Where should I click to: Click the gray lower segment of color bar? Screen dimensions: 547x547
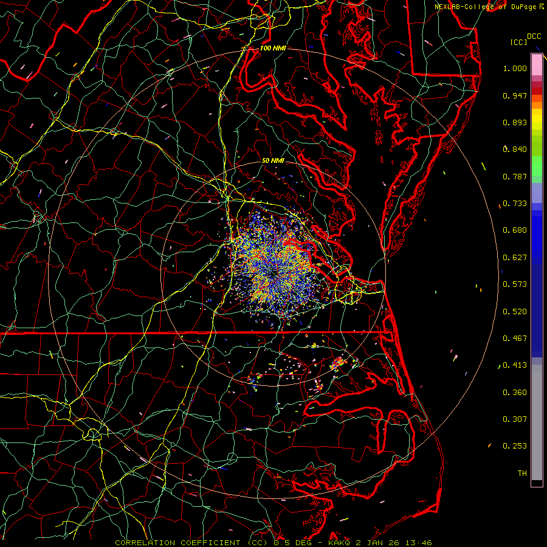coord(537,422)
